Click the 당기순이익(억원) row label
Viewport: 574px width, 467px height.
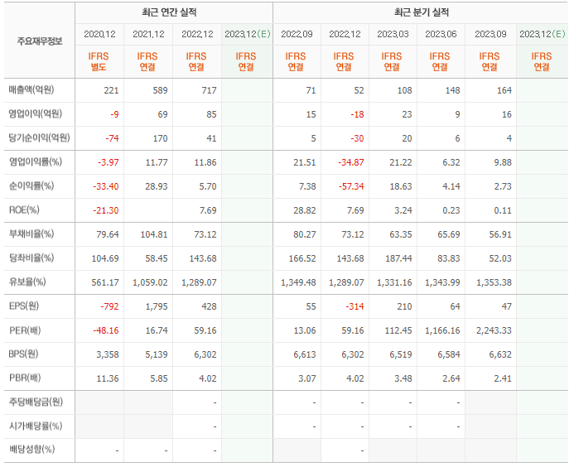[39, 137]
